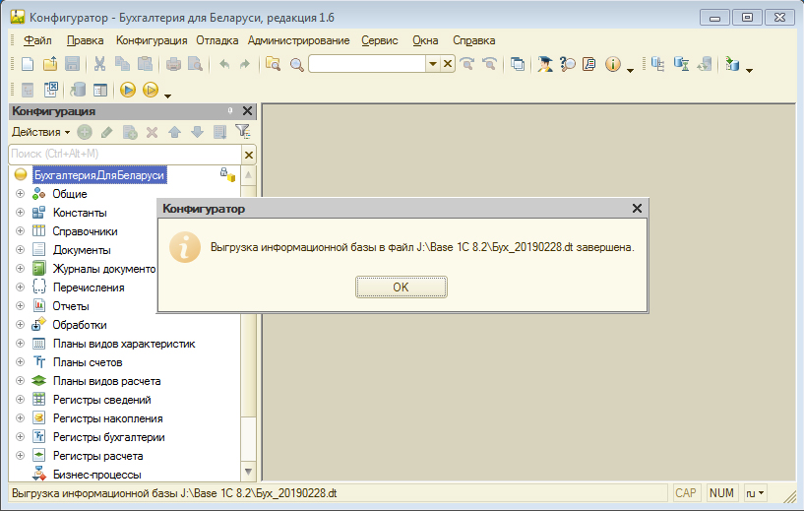
Task: Click the Print icon in toolbar
Action: (x=173, y=64)
